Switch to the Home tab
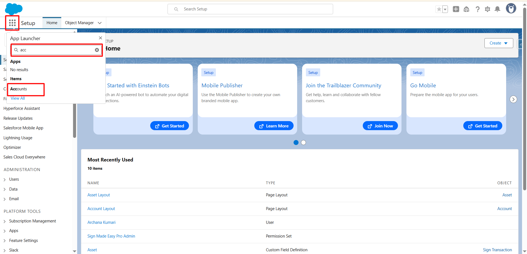This screenshot has width=527, height=254. coord(52,23)
